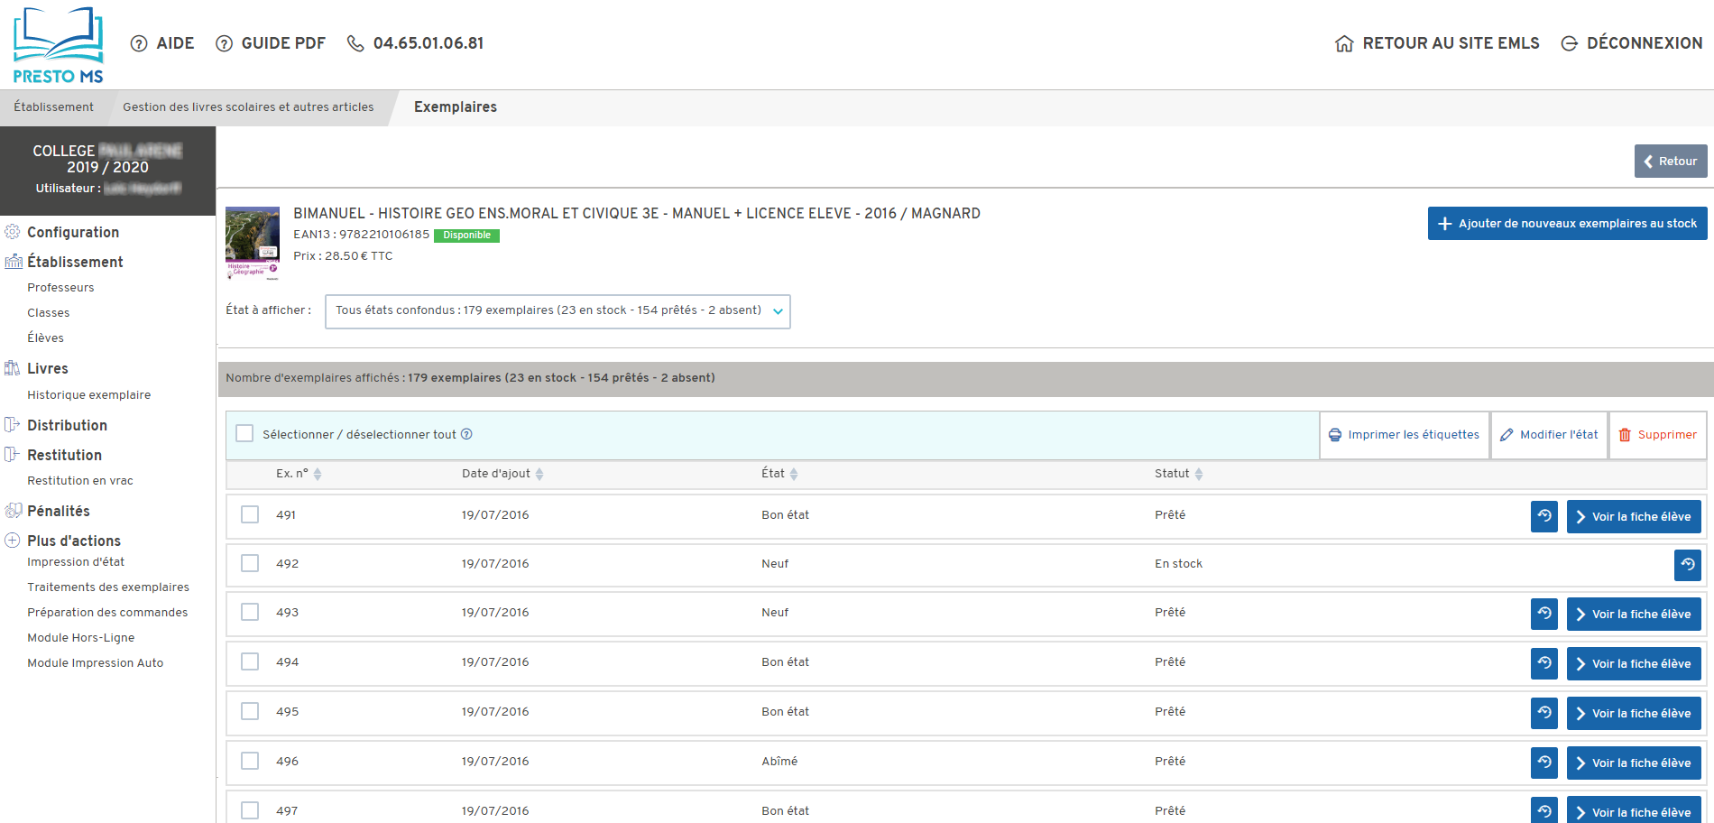Image resolution: width=1714 pixels, height=823 pixels.
Task: Open the État à afficher dropdown
Action: [558, 311]
